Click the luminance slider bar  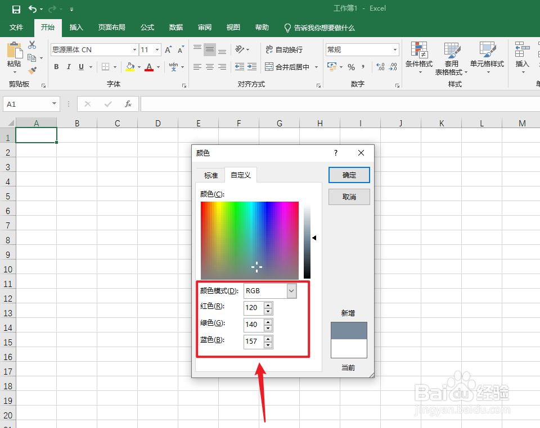pyautogui.click(x=307, y=242)
